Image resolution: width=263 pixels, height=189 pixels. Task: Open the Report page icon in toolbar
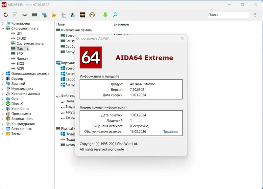point(15,15)
